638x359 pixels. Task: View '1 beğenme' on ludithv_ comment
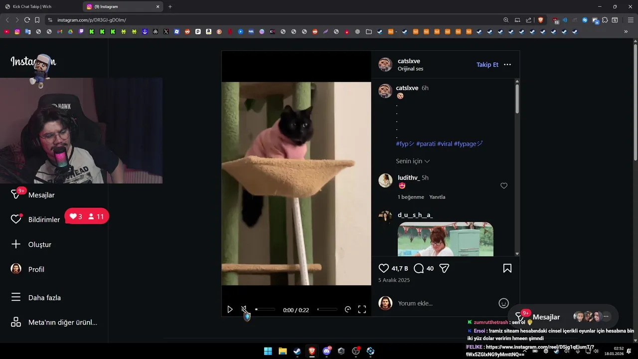coord(411,197)
